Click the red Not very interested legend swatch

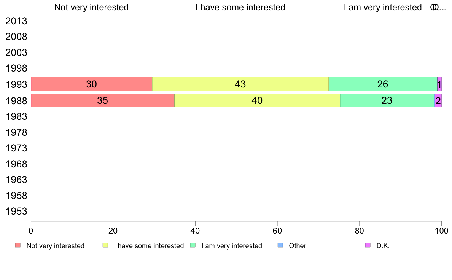pyautogui.click(x=18, y=245)
